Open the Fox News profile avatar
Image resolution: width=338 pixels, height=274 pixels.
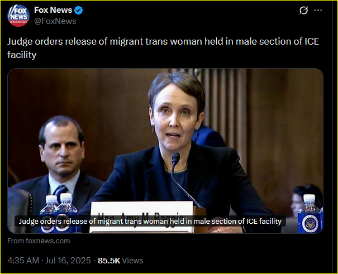coord(18,16)
